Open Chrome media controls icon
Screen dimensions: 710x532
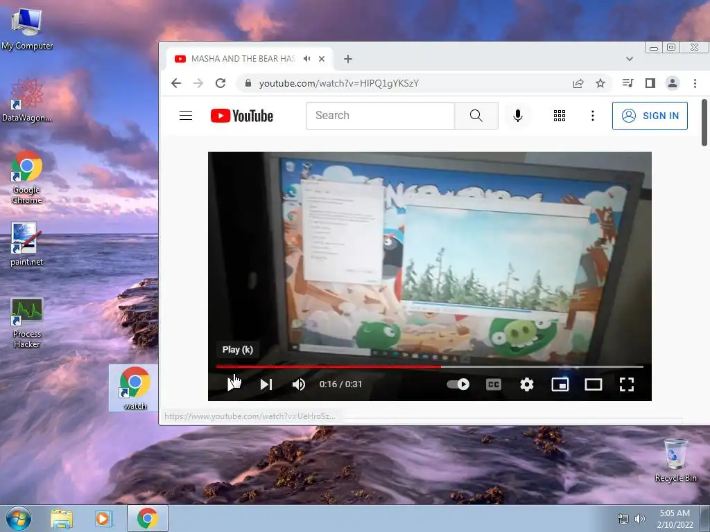tap(627, 83)
